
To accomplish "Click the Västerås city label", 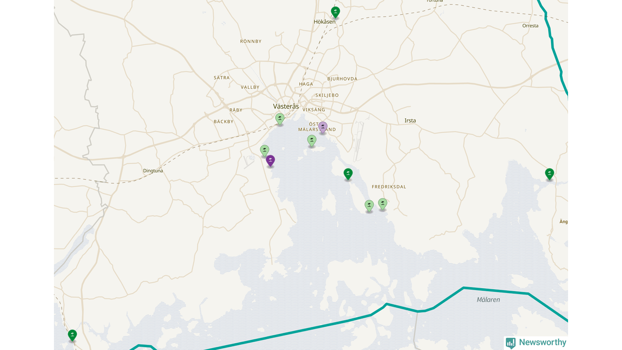I will click(286, 106).
